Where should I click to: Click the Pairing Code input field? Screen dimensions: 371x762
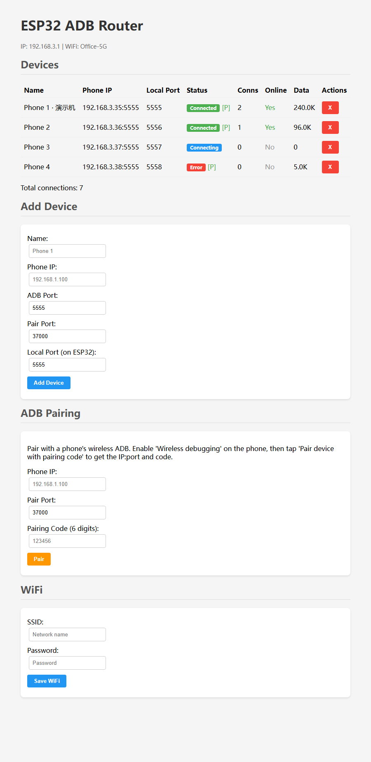[67, 541]
